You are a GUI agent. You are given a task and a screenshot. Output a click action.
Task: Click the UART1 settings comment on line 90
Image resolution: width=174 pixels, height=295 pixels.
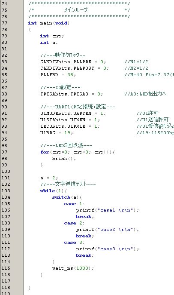(78, 107)
